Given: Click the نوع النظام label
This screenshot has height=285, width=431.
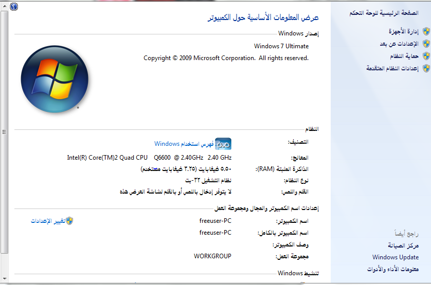Looking at the screenshot, I should click(x=296, y=180).
